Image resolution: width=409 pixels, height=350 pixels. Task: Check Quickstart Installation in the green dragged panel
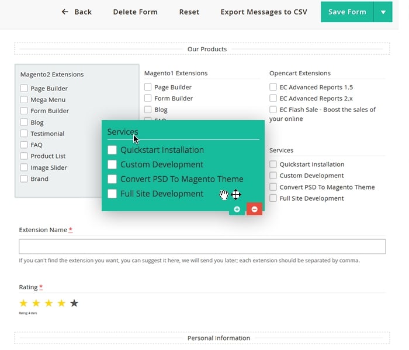(112, 150)
